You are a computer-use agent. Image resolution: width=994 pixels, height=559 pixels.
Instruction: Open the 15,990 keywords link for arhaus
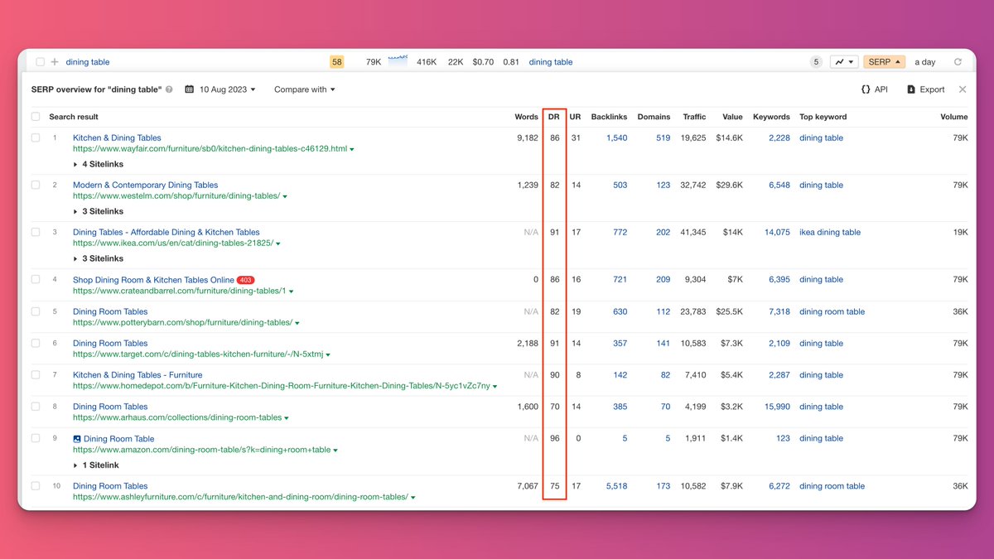[777, 407]
